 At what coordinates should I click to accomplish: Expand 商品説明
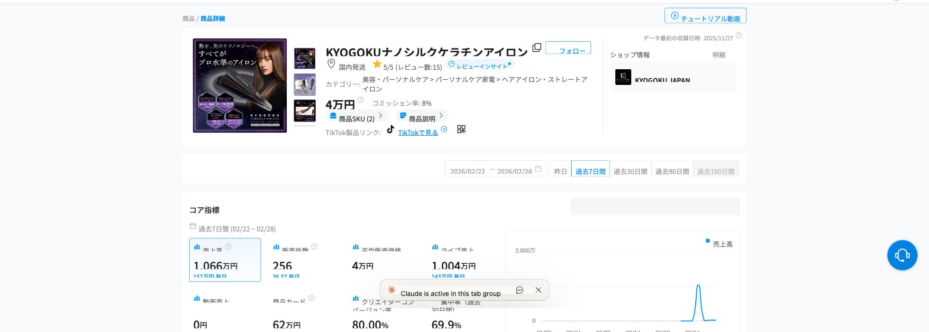point(422,116)
